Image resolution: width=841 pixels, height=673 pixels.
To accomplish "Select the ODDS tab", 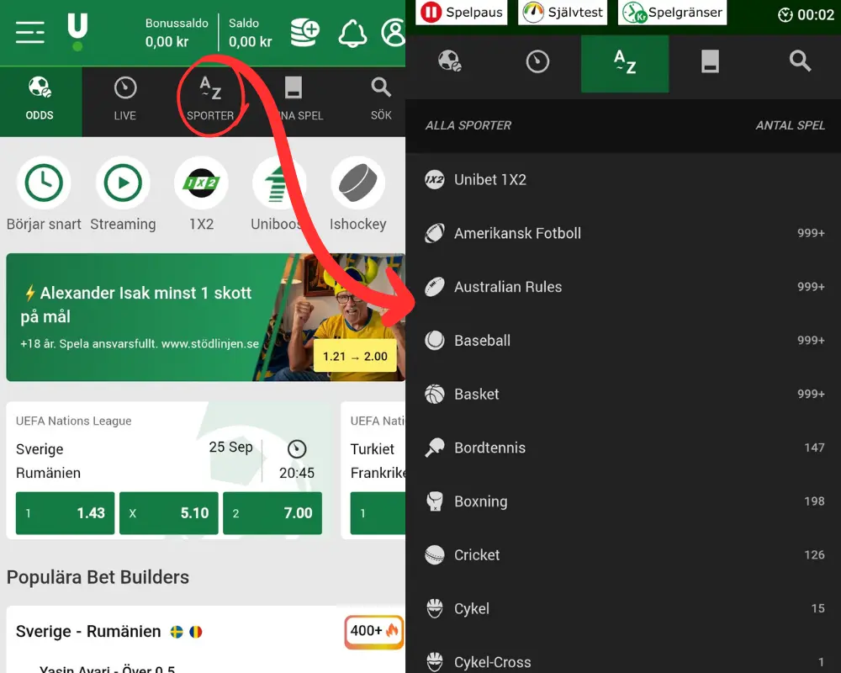I will point(40,101).
